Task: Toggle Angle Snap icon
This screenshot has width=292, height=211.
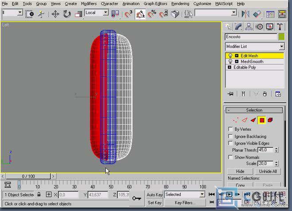Action: click(x=140, y=14)
